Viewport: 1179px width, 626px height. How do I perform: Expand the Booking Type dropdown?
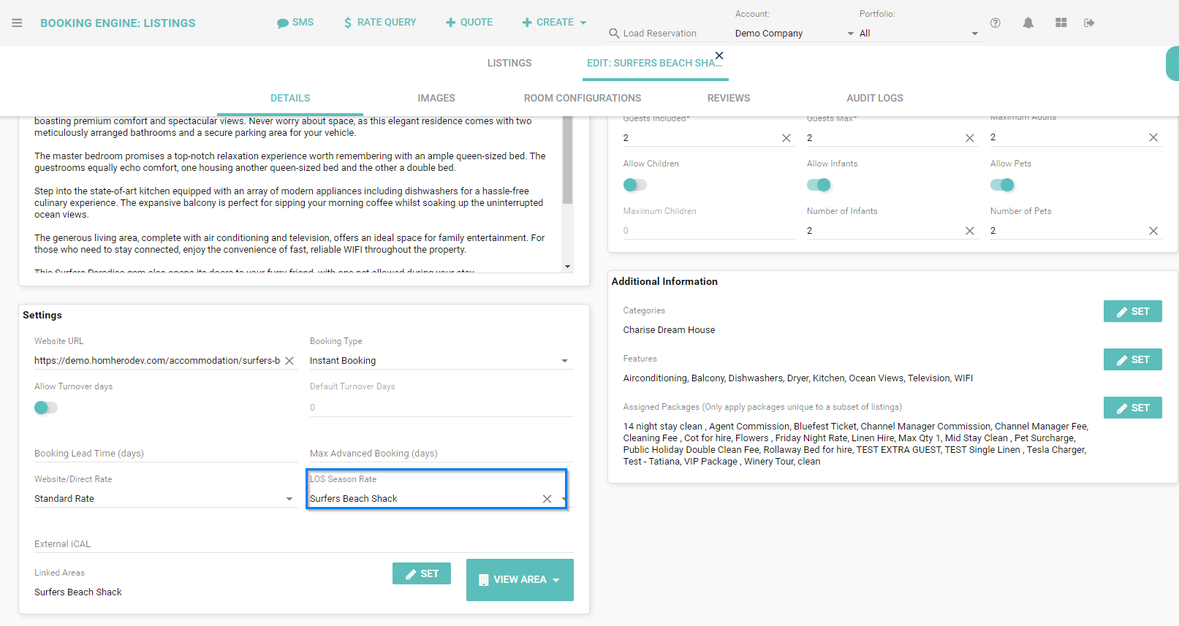tap(564, 361)
